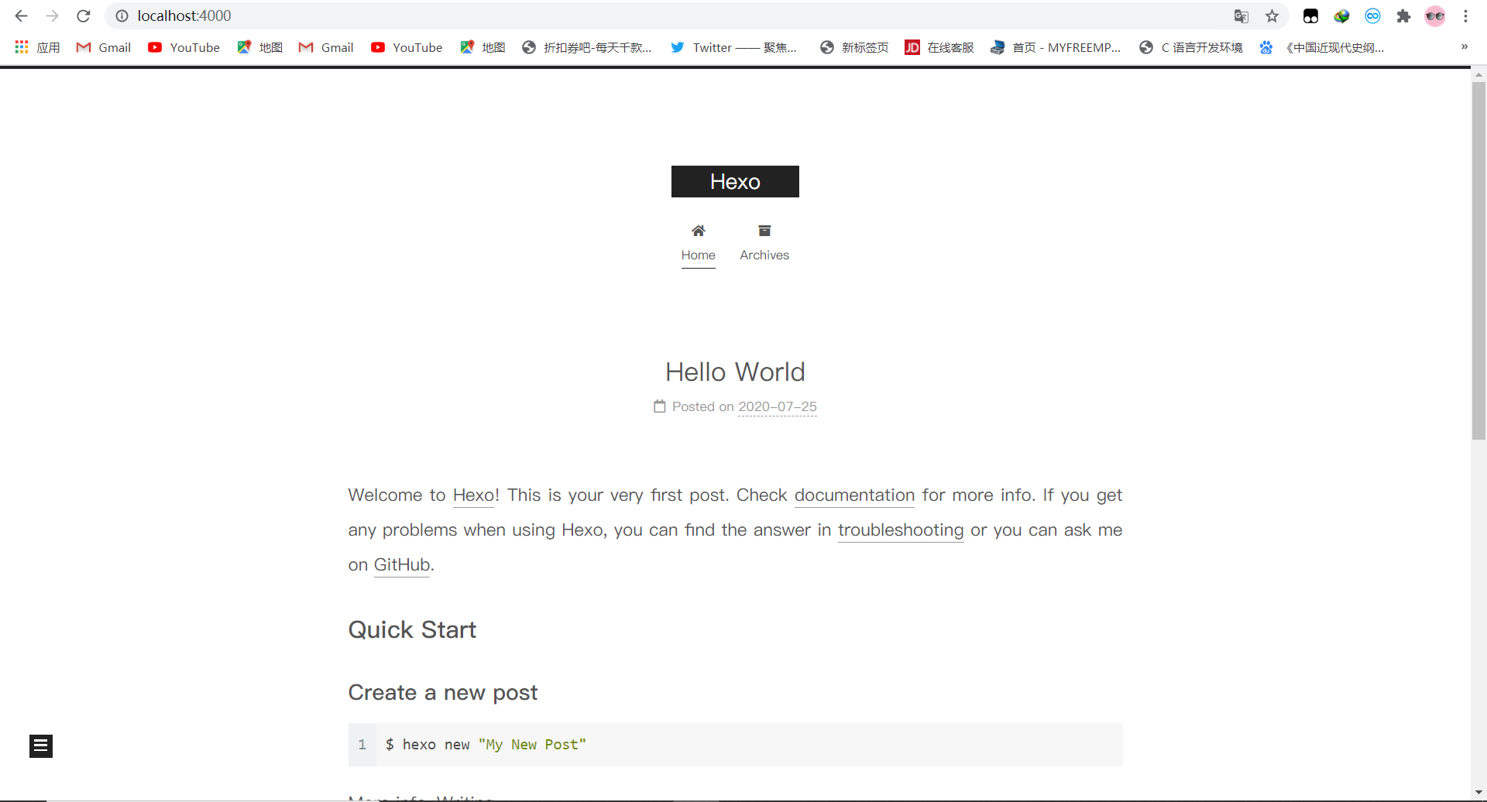Click the browser forward arrow
The height and width of the screenshot is (802, 1487).
(52, 15)
